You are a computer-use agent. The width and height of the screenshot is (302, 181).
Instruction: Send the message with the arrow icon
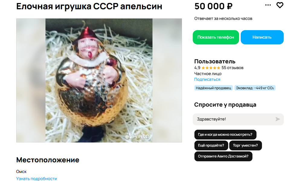[278, 119]
